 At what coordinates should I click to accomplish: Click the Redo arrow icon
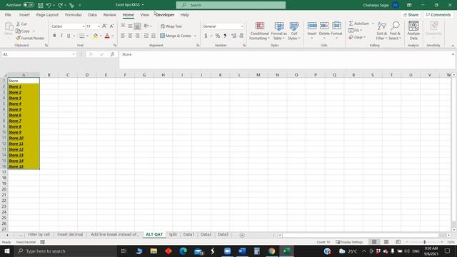pos(60,5)
